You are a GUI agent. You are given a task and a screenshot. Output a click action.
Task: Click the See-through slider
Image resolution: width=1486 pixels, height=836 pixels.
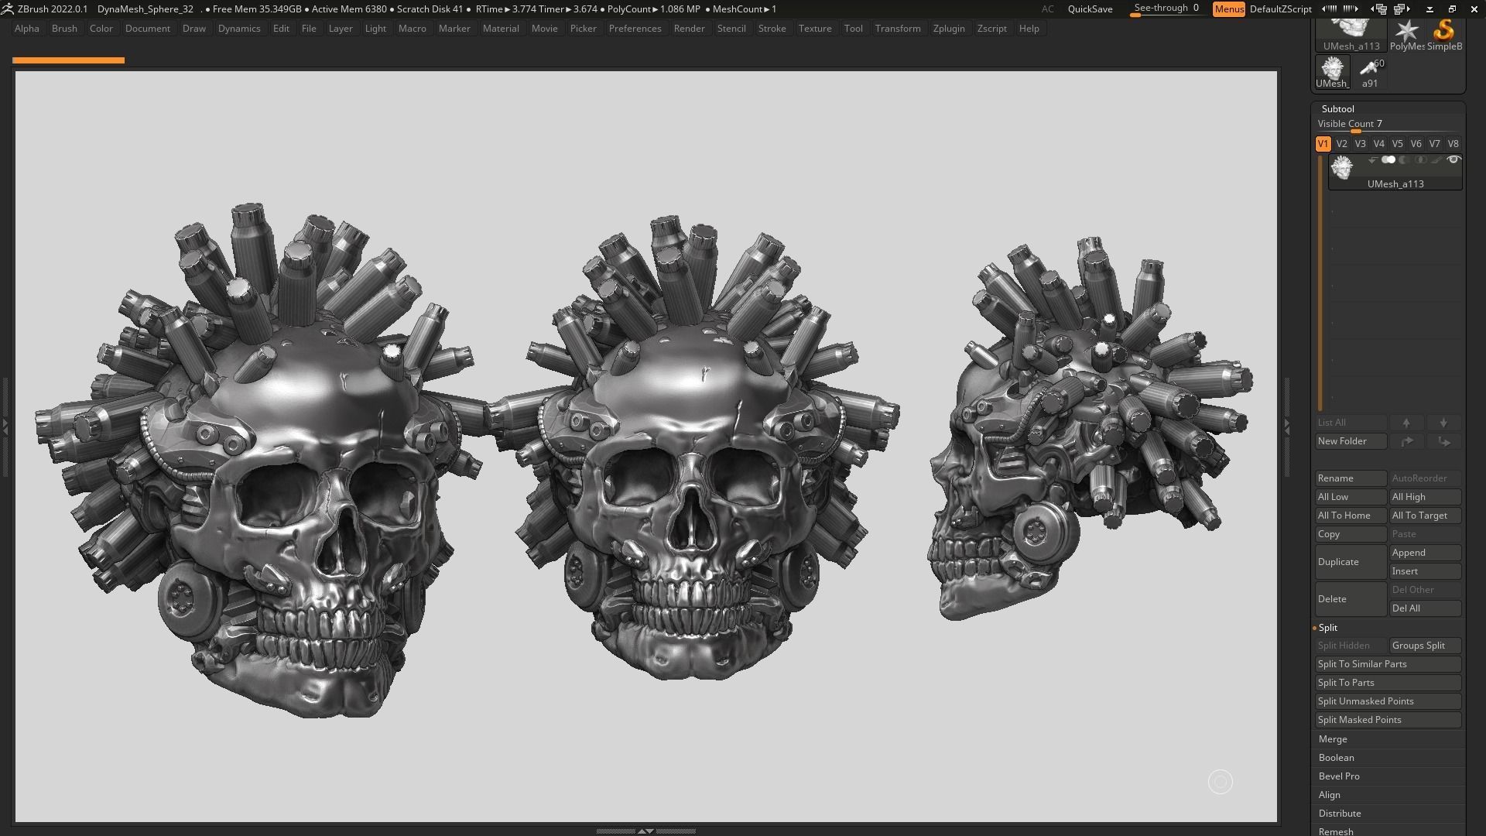coord(1165,8)
